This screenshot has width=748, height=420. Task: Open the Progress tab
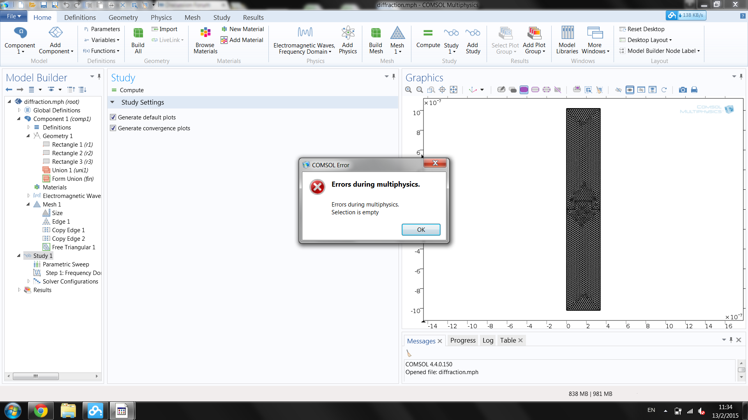click(462, 340)
